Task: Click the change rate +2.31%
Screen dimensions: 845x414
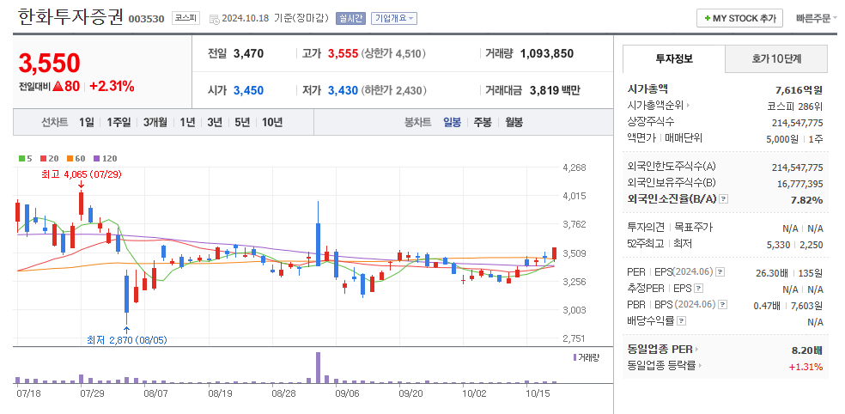Action: click(112, 86)
